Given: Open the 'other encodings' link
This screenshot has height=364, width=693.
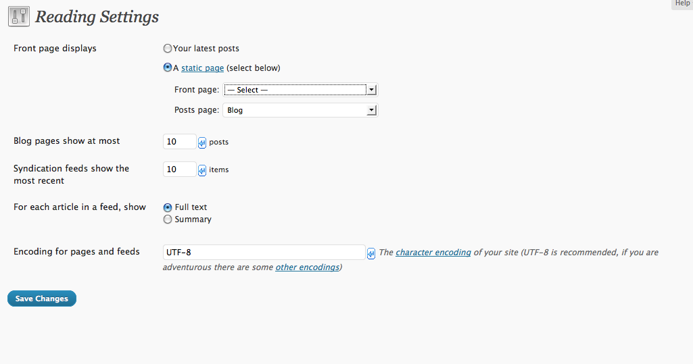Looking at the screenshot, I should [x=307, y=267].
